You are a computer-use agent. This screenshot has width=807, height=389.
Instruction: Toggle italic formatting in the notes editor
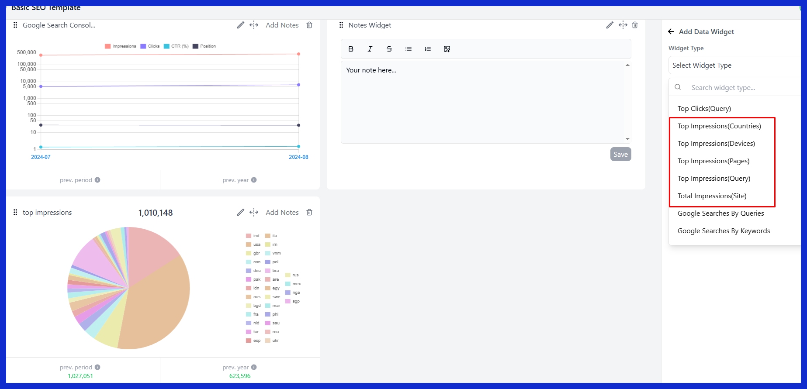coord(370,49)
